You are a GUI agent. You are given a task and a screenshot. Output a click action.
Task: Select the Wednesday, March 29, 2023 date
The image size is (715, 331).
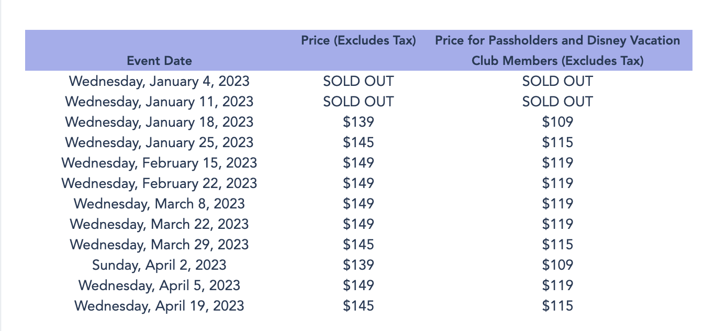[x=159, y=245]
